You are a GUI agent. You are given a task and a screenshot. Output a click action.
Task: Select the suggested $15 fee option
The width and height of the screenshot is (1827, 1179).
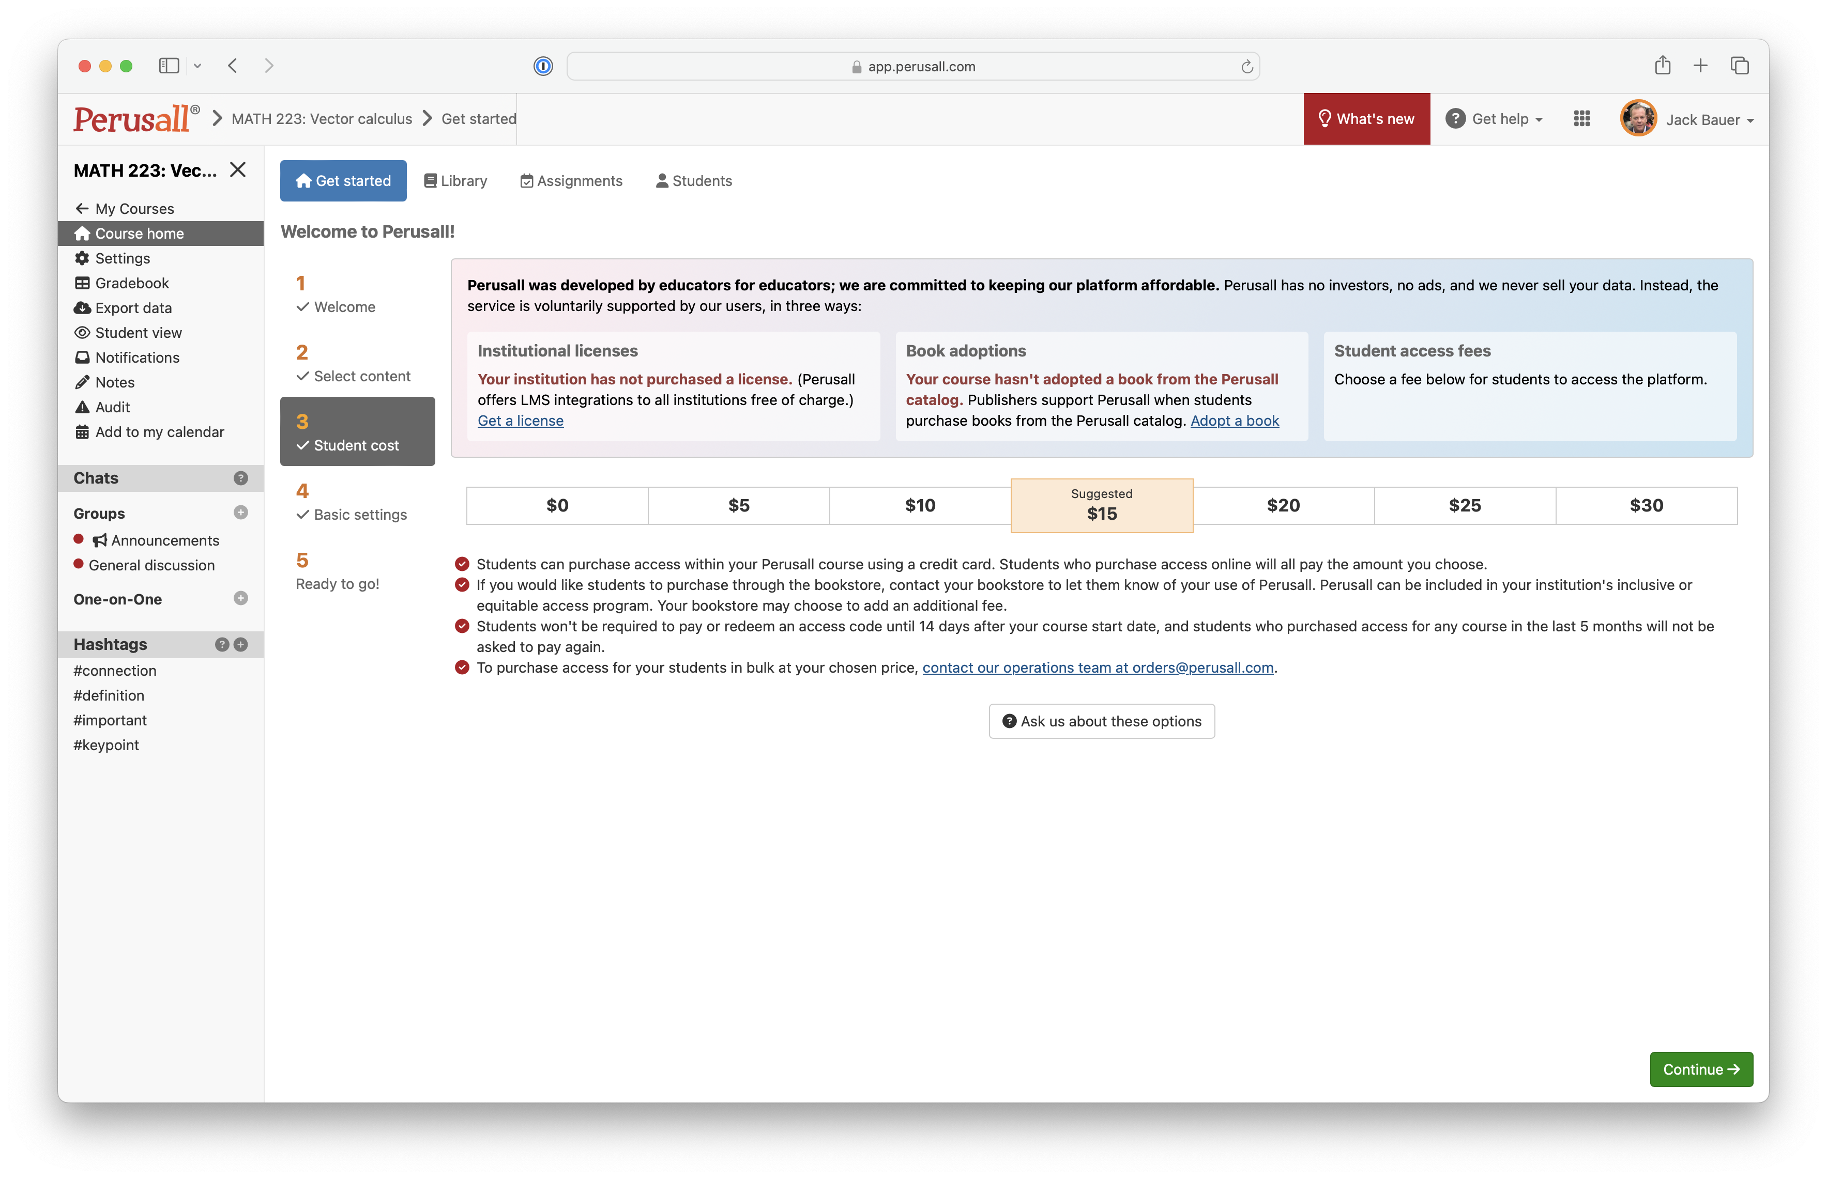[x=1101, y=504]
